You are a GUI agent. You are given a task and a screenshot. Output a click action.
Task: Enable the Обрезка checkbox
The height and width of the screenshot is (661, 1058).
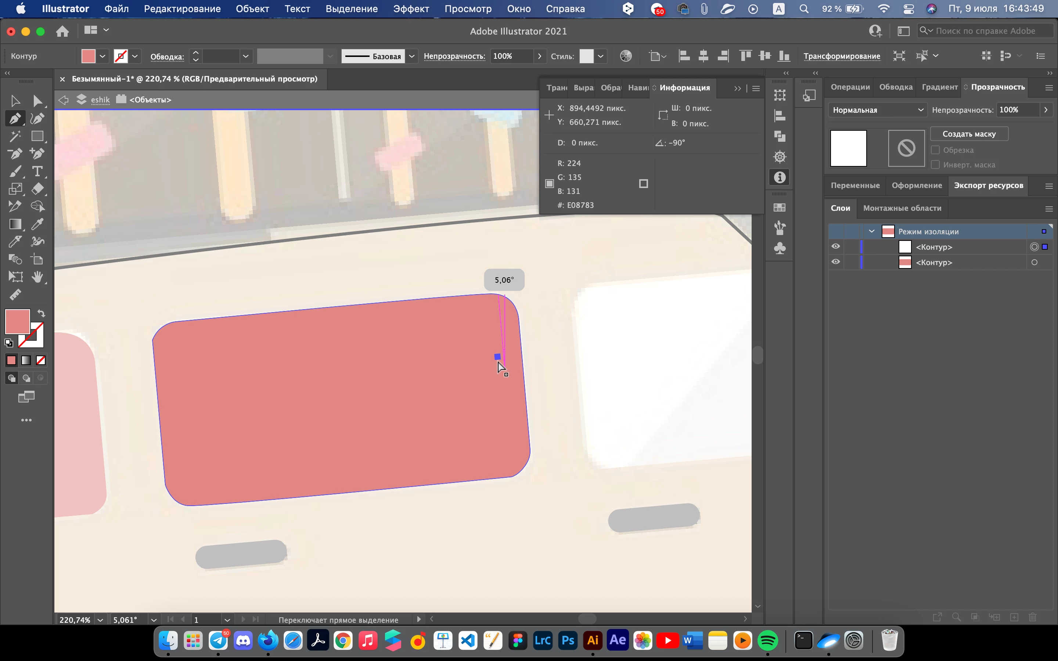[x=935, y=150]
